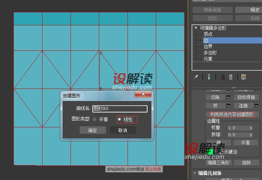Apply the 噪波 modifier
The width and height of the screenshot is (262, 180).
click(x=249, y=10)
